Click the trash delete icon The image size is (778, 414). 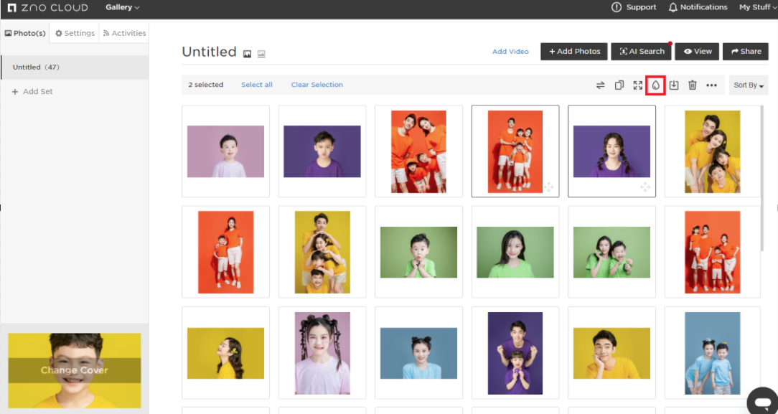pos(693,85)
